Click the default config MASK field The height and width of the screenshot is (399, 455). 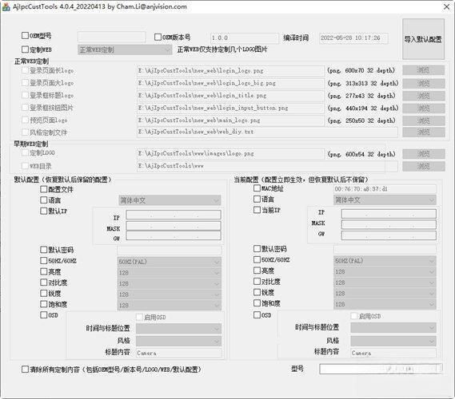pos(174,226)
